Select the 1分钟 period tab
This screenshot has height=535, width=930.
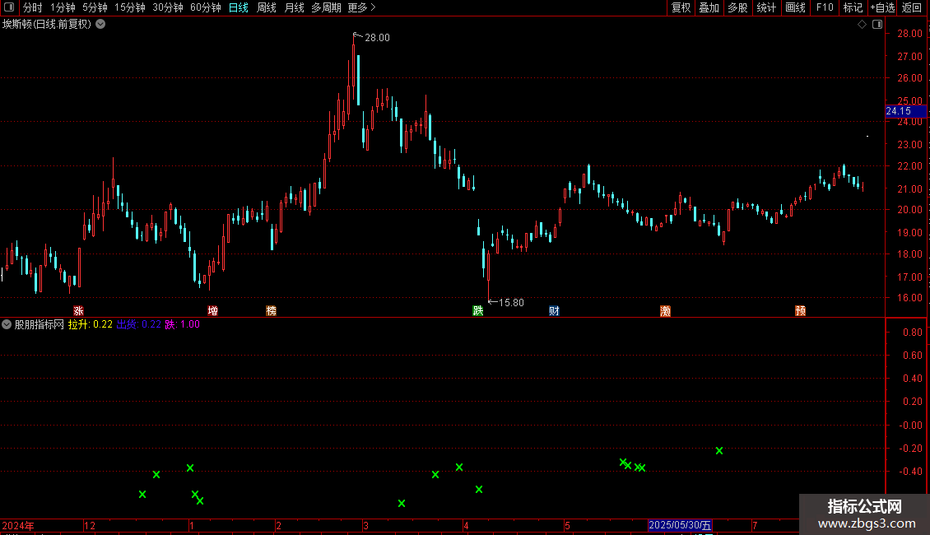[63, 7]
